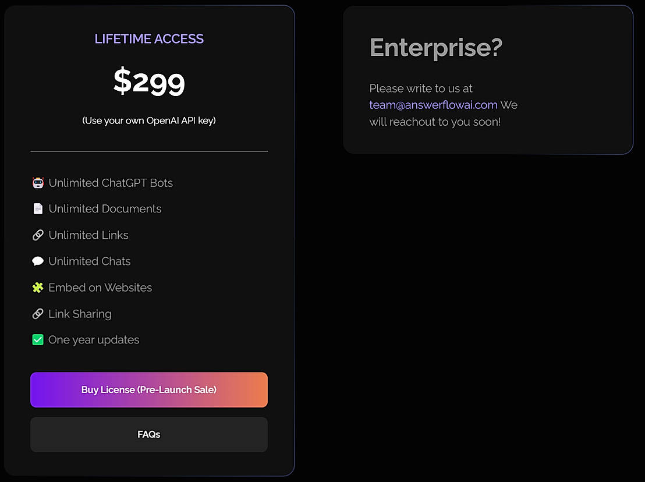Click the speech bubble icon beside Unlimited Chats
This screenshot has width=645, height=482.
(x=38, y=261)
